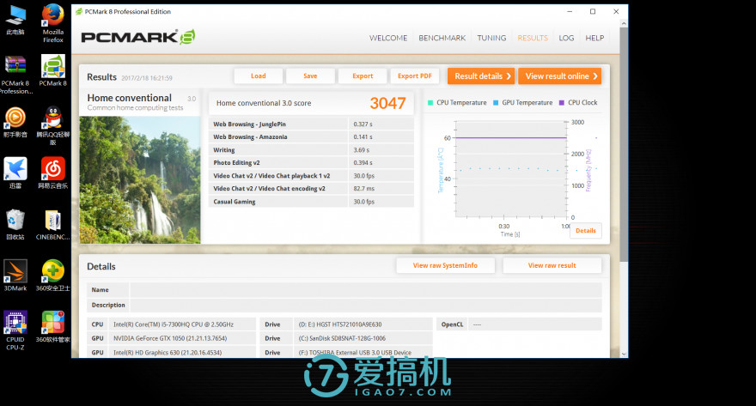Select the Casual Gaming row
The height and width of the screenshot is (406, 756).
pyautogui.click(x=312, y=202)
